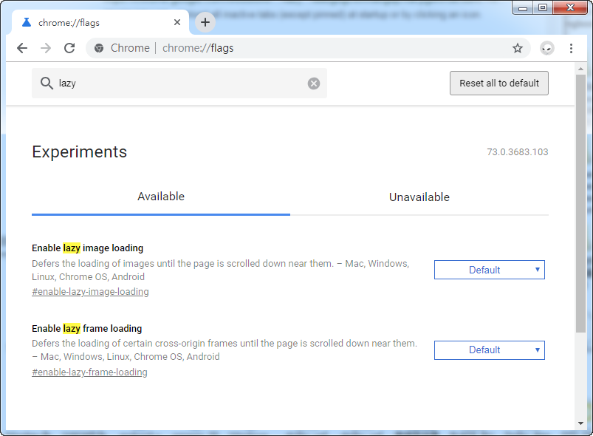The width and height of the screenshot is (593, 436).
Task: Open the #enable-lazy-frame-loading link
Action: pyautogui.click(x=89, y=372)
